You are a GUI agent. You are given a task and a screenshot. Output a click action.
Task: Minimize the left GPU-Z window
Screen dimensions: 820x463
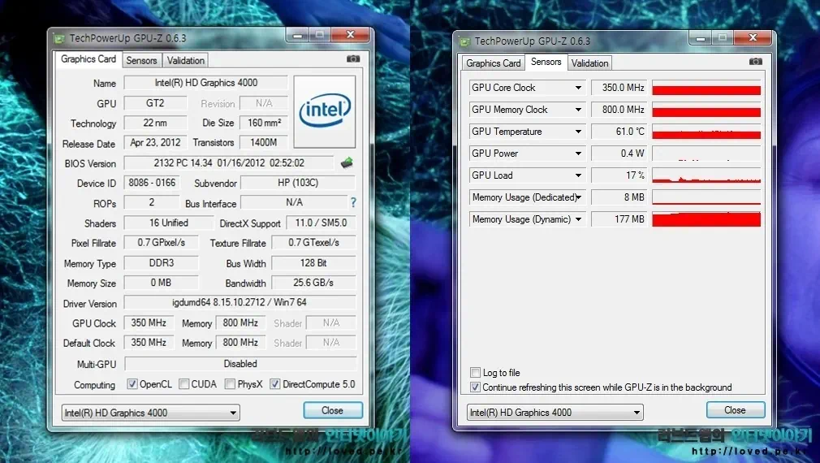click(x=298, y=35)
